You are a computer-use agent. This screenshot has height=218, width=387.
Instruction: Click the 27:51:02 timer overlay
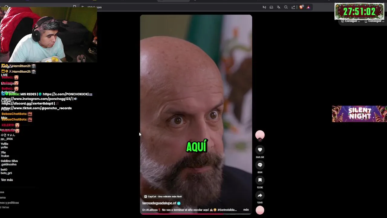pos(359,12)
